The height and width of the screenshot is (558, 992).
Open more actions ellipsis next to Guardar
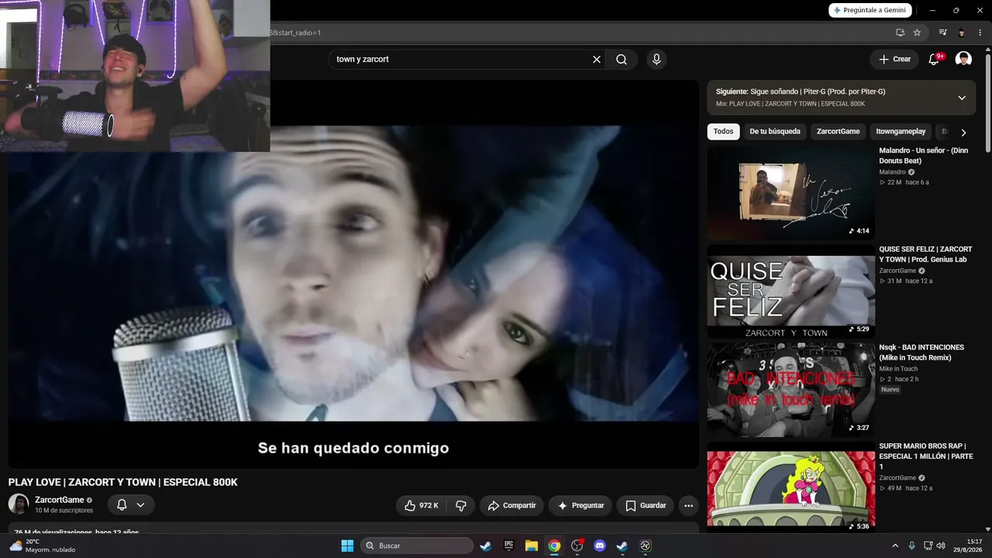pos(688,505)
